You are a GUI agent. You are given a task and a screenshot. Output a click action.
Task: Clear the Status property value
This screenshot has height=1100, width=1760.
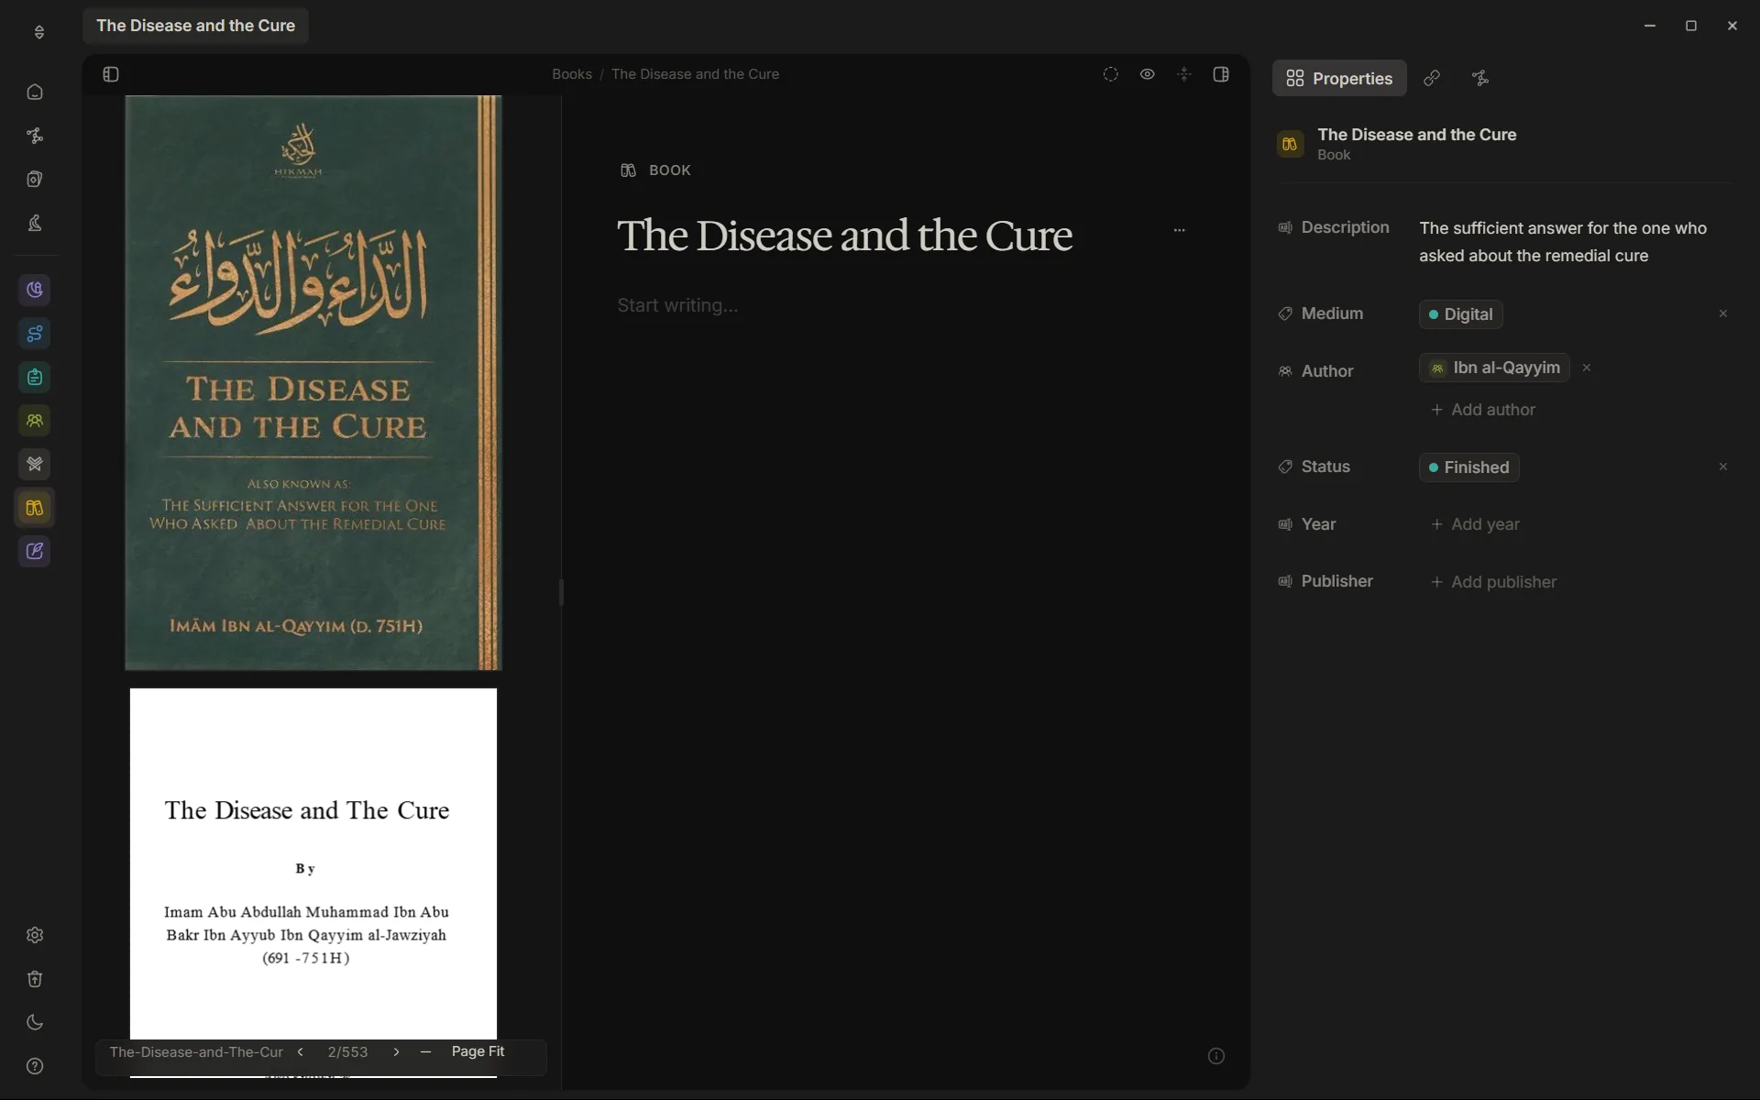pyautogui.click(x=1722, y=467)
